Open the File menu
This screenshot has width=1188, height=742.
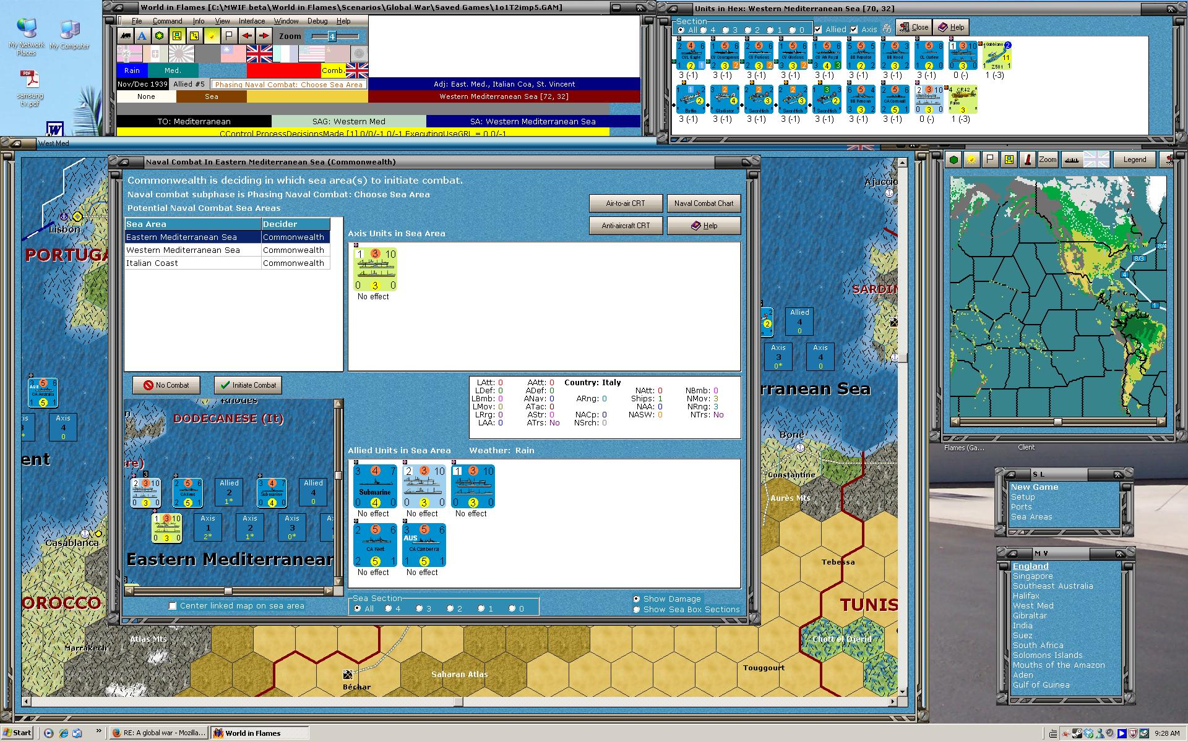pyautogui.click(x=137, y=21)
